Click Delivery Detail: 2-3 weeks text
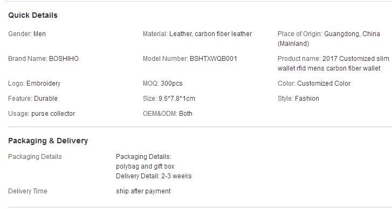Image resolution: width=392 pixels, height=209 pixels. 154,176
